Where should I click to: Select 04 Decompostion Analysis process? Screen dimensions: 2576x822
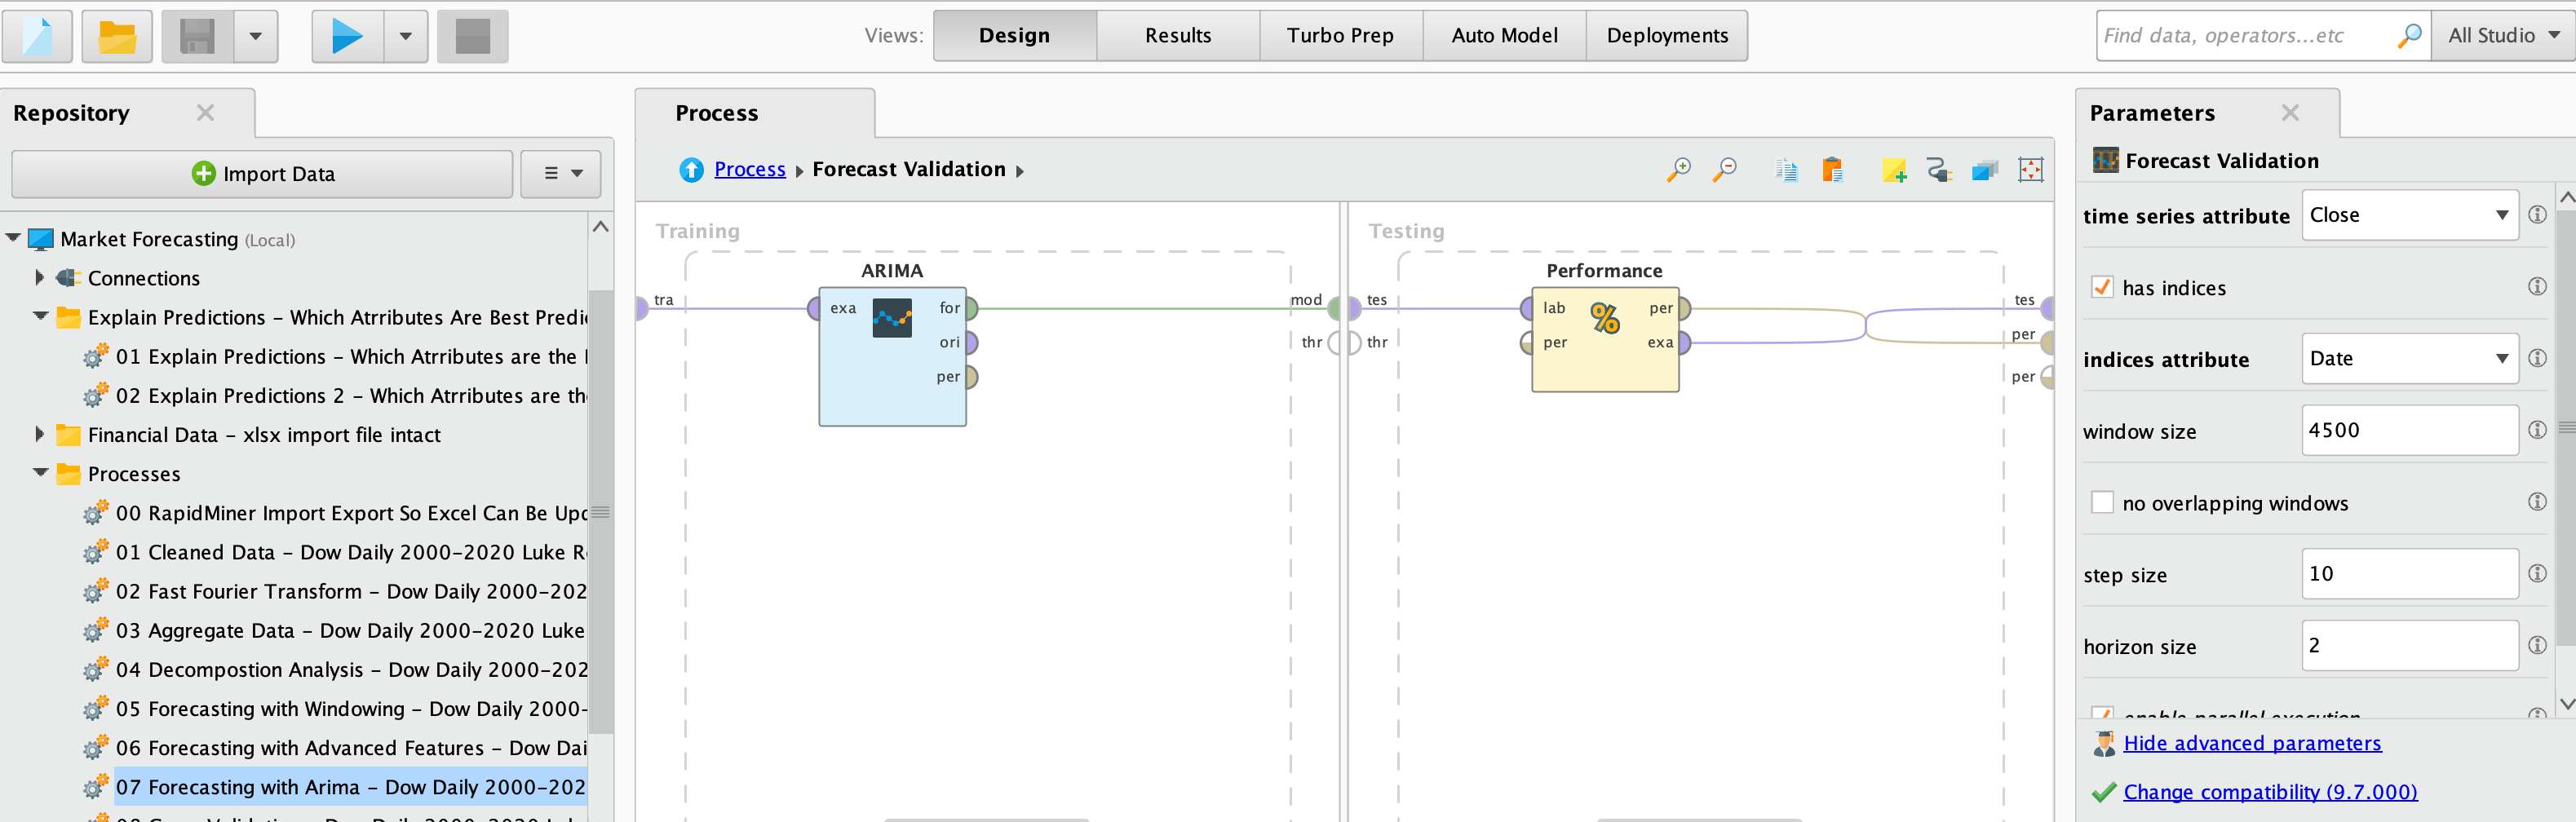tap(350, 669)
